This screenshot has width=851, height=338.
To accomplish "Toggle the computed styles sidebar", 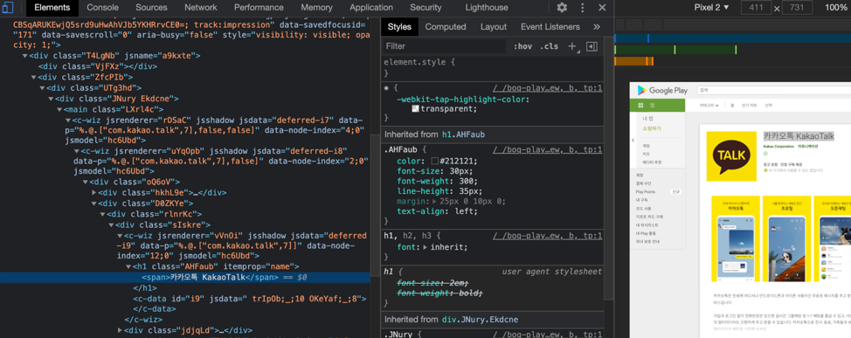I will [592, 46].
